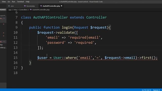This screenshot has height=91, width=162.
Task: Click the 'required' string on line 12
Action: click(84, 42)
